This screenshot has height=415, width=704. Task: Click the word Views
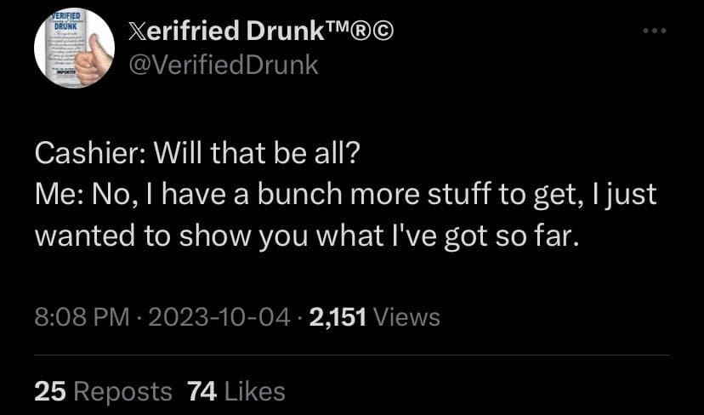tap(406, 318)
